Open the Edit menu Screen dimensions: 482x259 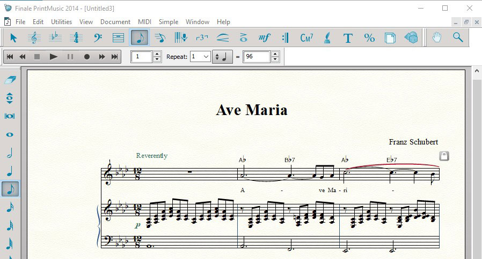point(38,22)
